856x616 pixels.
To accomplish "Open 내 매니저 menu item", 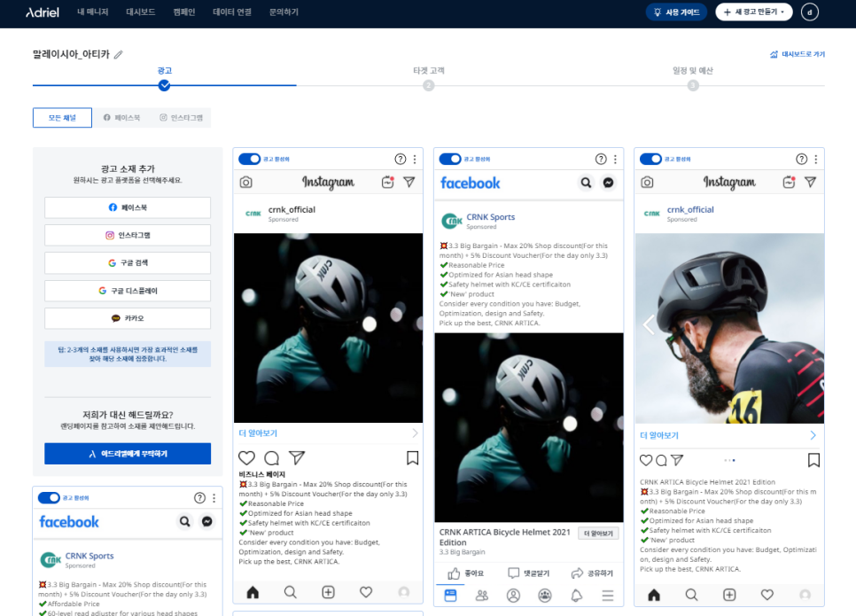I will 93,12.
